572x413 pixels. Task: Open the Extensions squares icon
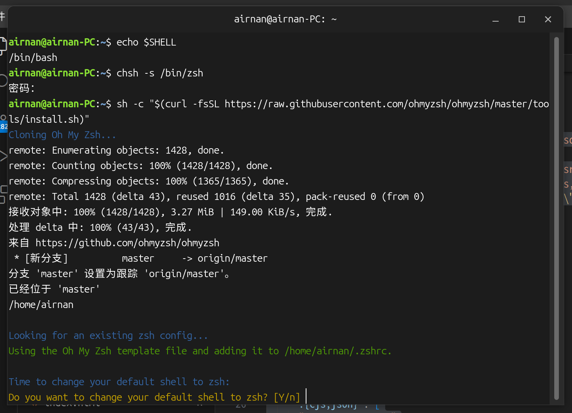[x=3, y=194]
